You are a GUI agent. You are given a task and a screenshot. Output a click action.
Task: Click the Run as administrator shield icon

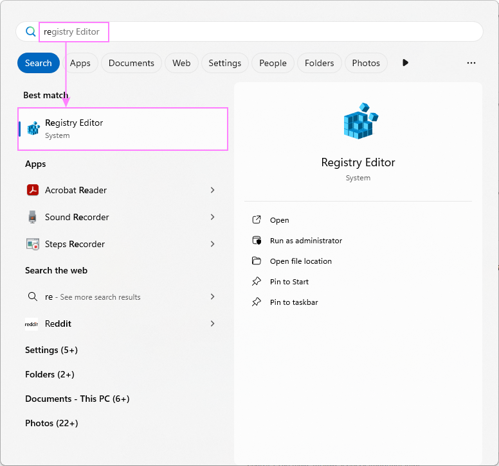click(257, 241)
